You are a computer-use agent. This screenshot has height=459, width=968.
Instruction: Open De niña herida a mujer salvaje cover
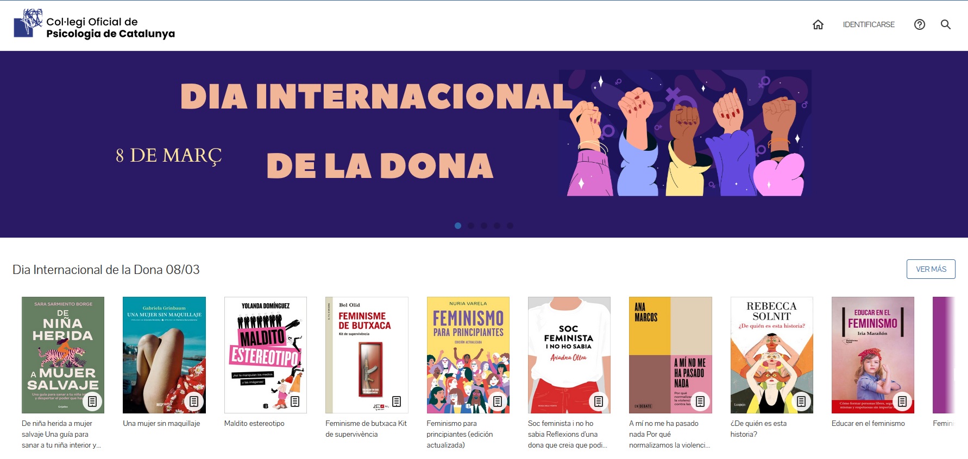(63, 355)
